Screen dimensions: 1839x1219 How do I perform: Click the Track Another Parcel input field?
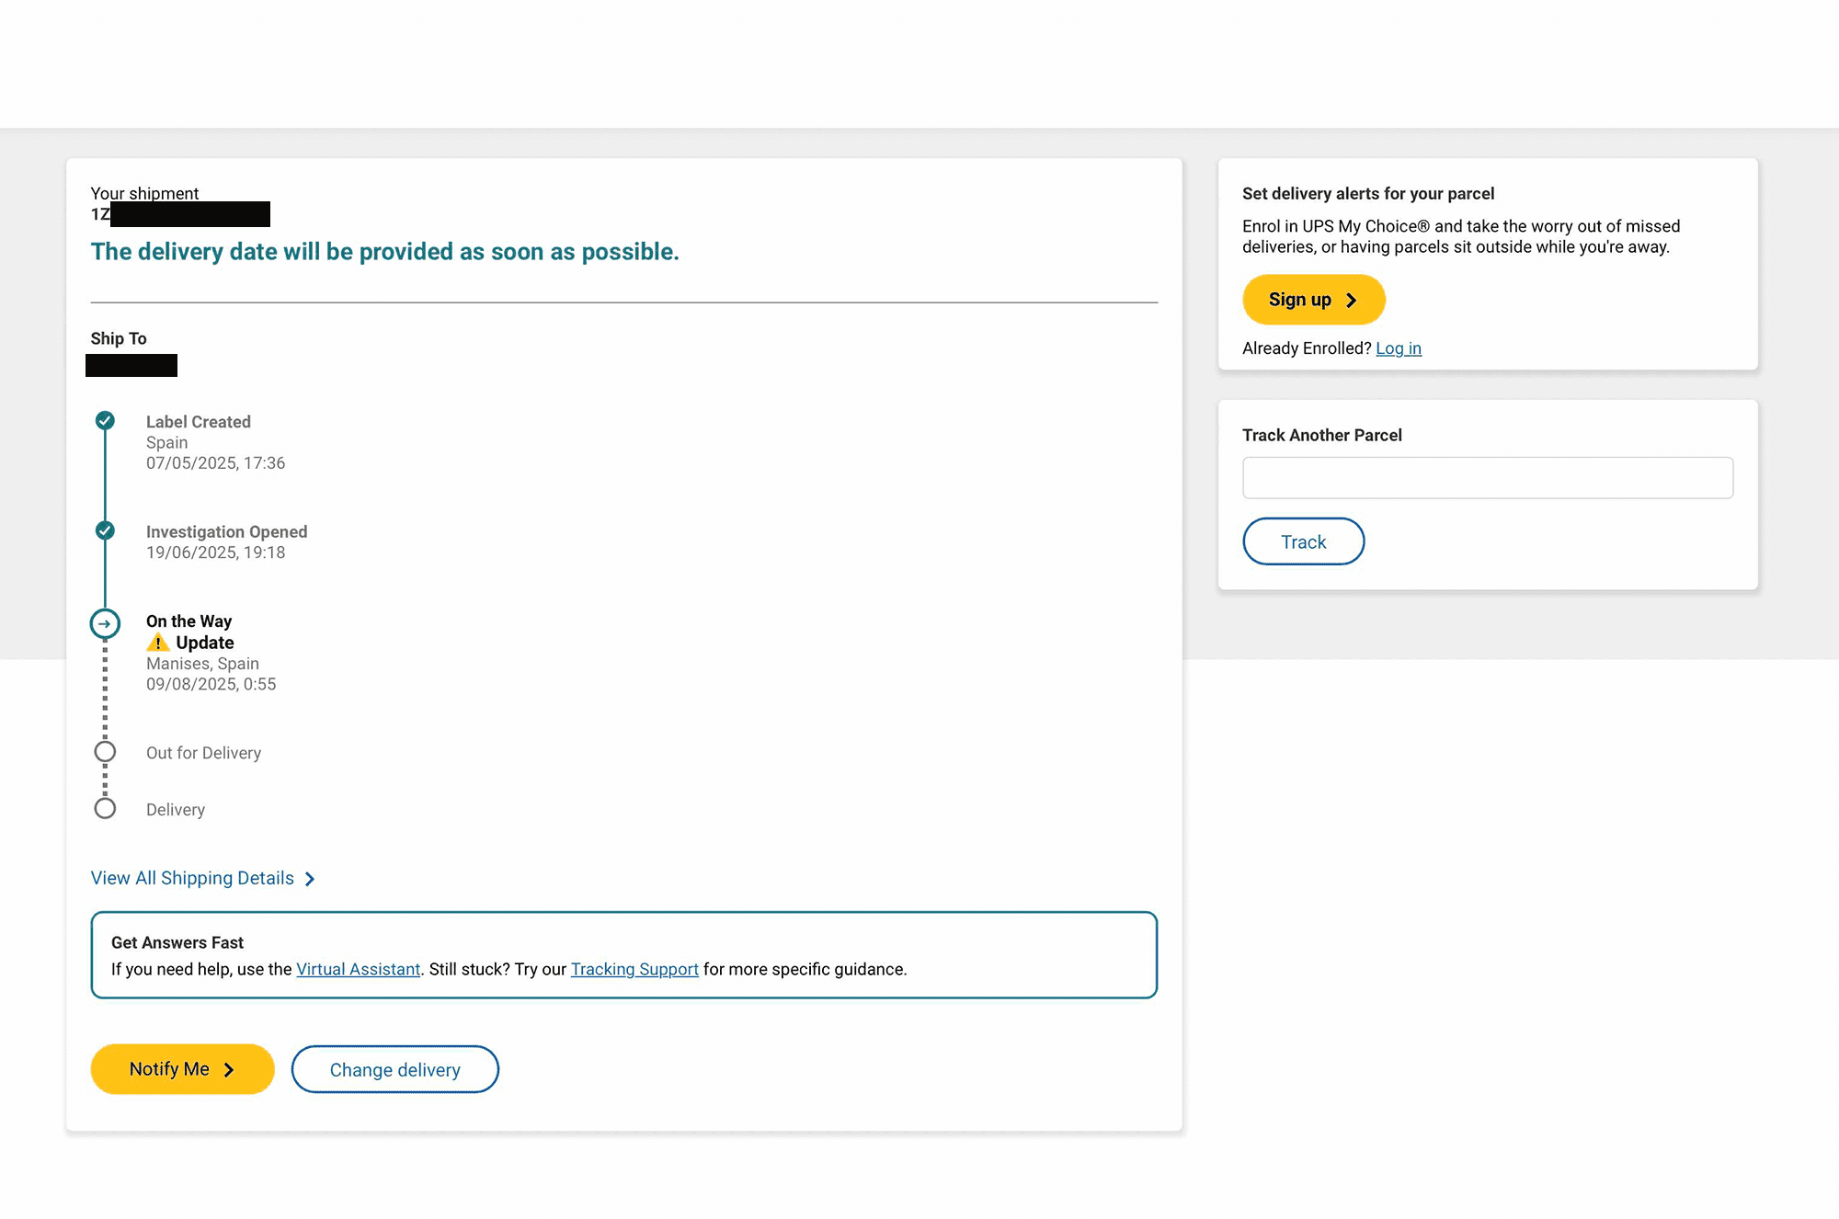pyautogui.click(x=1486, y=477)
